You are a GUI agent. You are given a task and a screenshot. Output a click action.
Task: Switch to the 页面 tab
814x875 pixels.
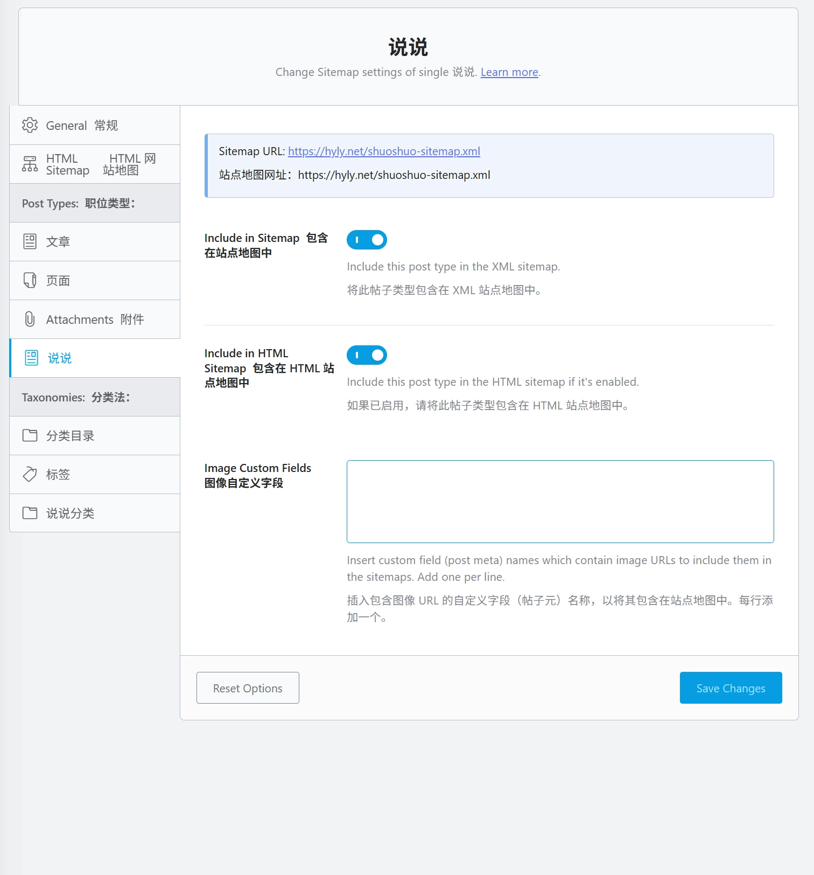[x=95, y=280]
